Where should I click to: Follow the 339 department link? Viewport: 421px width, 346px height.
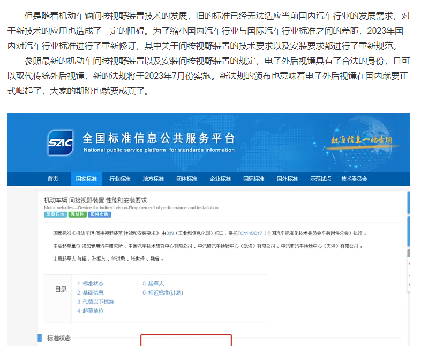pyautogui.click(x=170, y=233)
